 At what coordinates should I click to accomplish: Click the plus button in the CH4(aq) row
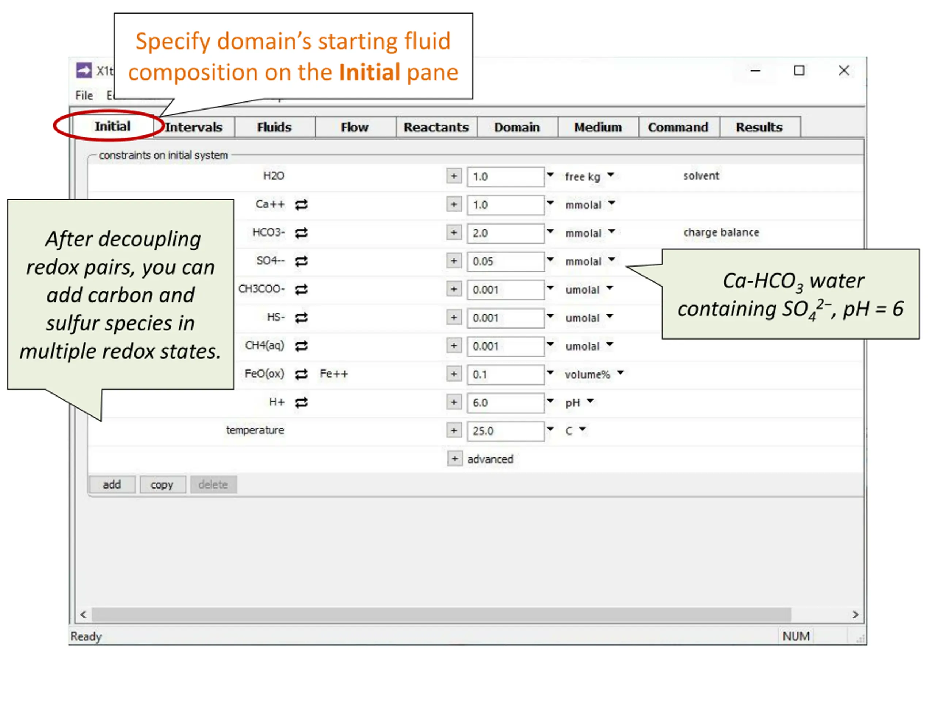454,346
